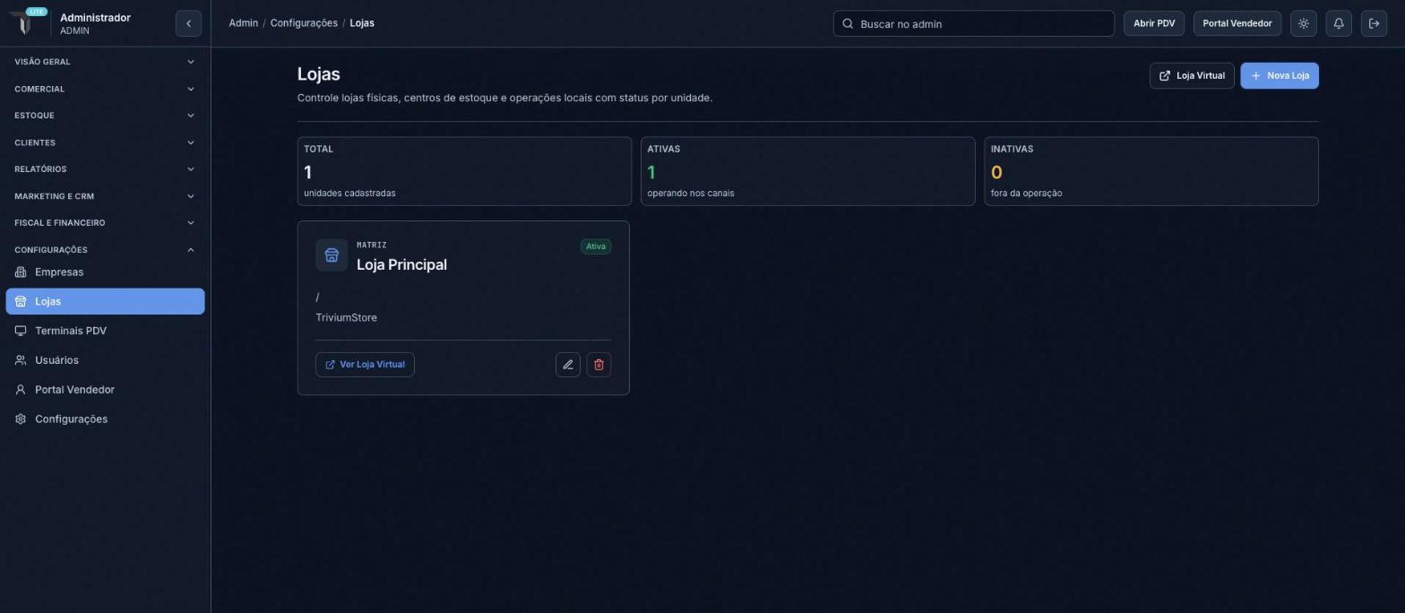This screenshot has width=1405, height=613.
Task: Click the Ativas stat card
Action: pyautogui.click(x=808, y=171)
